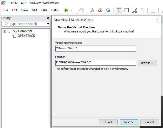Click the 'Name the Virtual Machine' heading
Image resolution: width=163 pixels, height=128 pixels.
[76, 27]
